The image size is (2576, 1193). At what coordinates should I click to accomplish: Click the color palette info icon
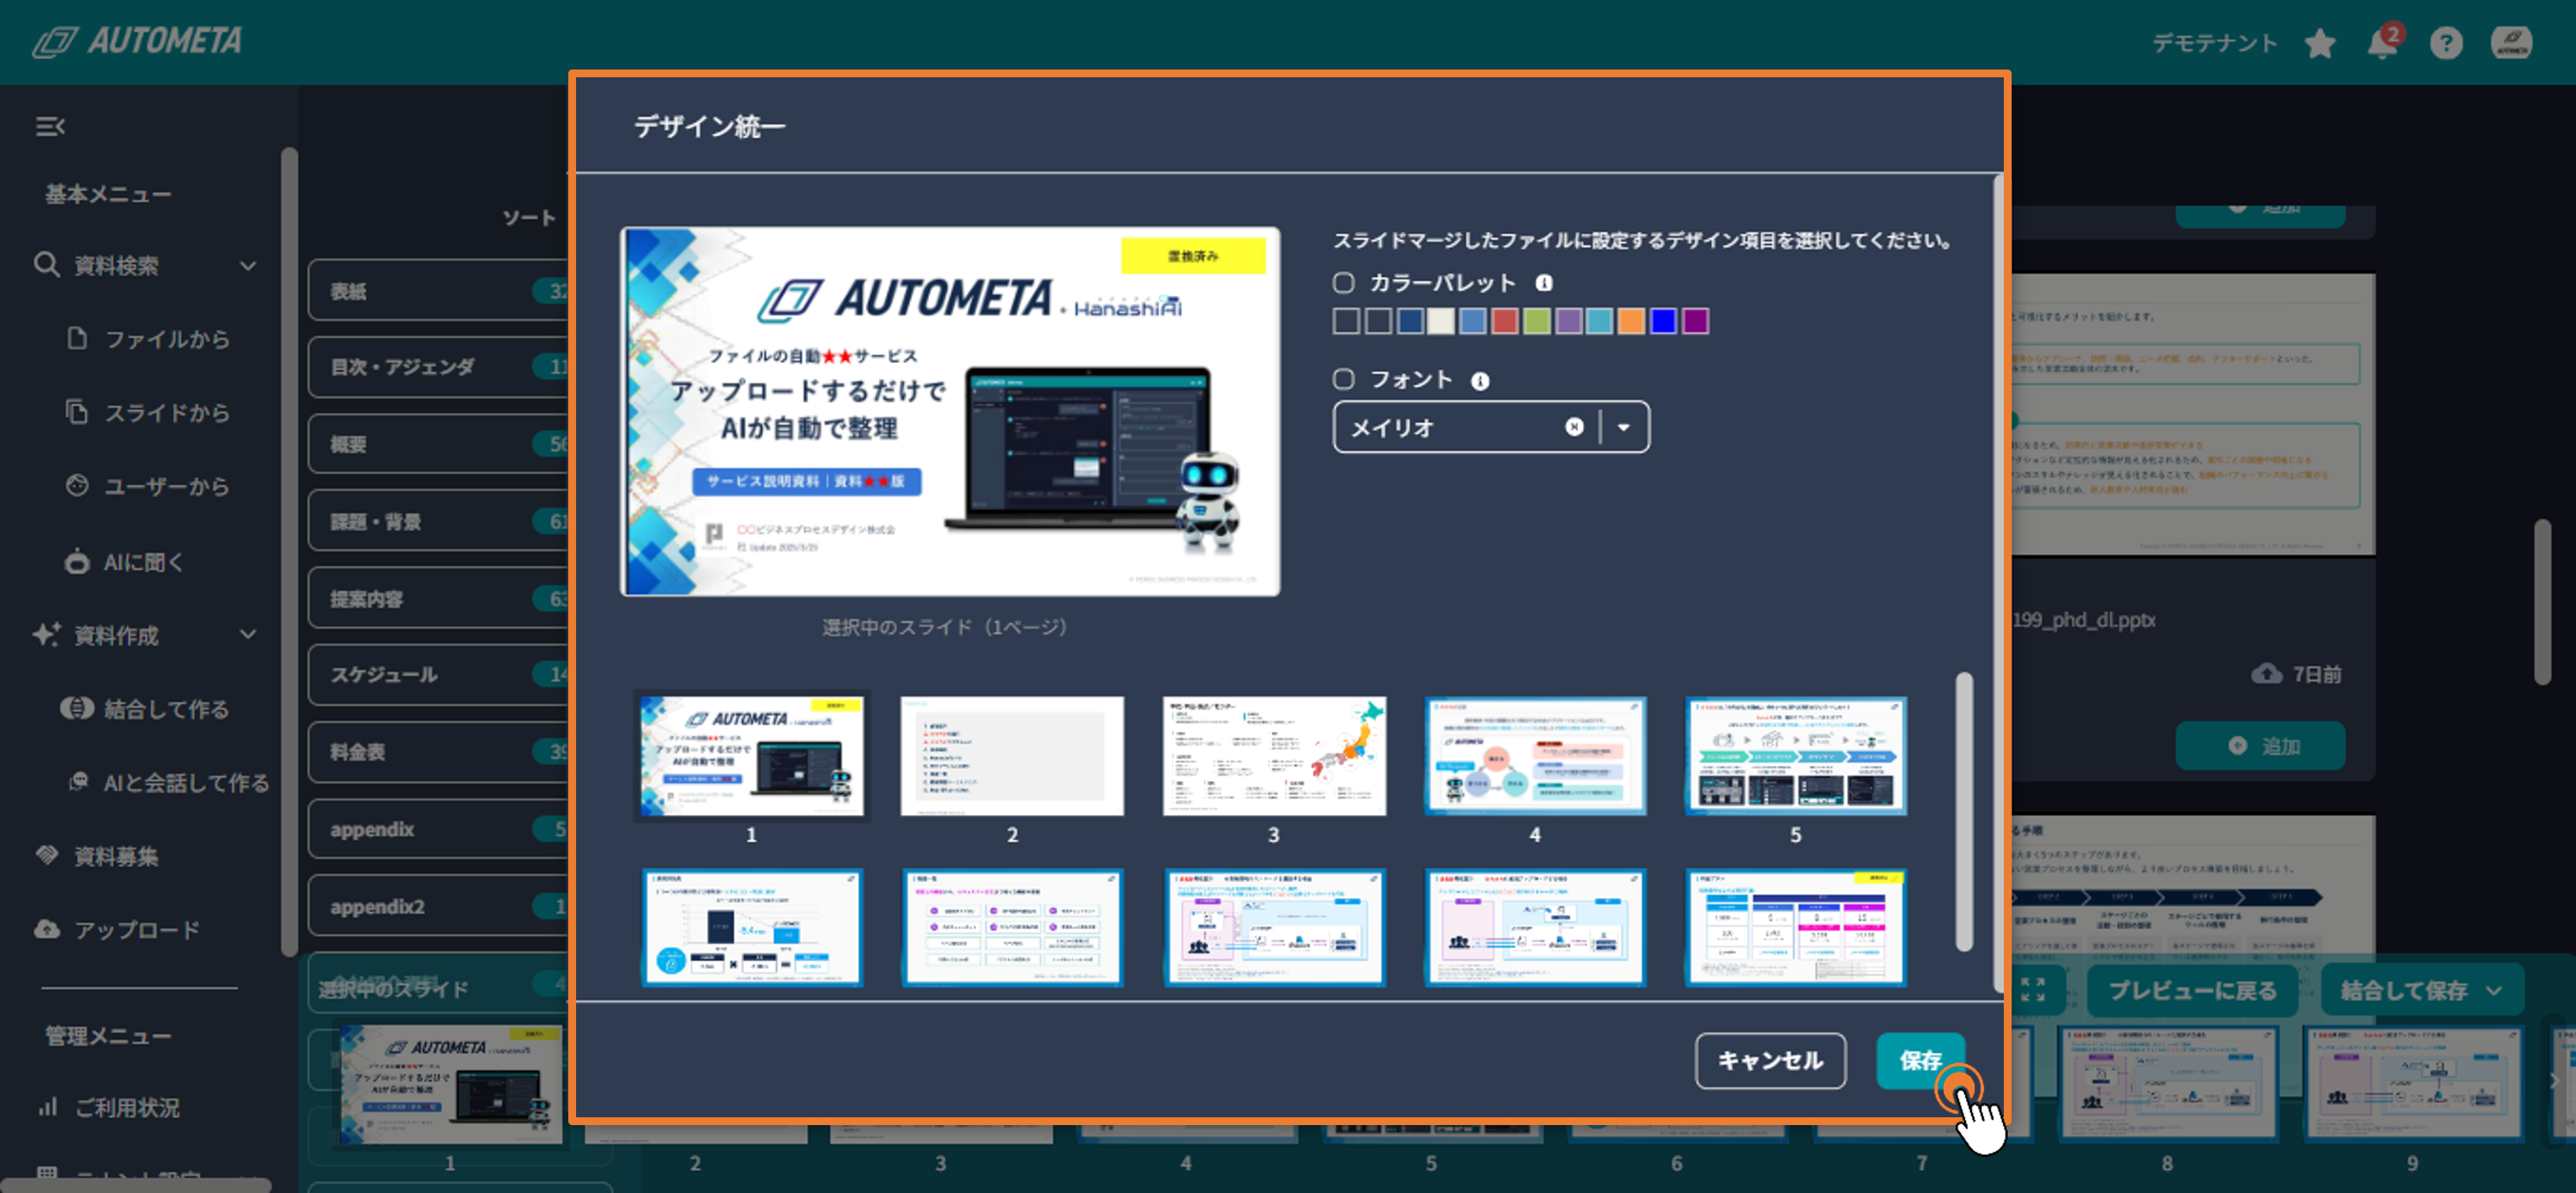click(x=1544, y=283)
